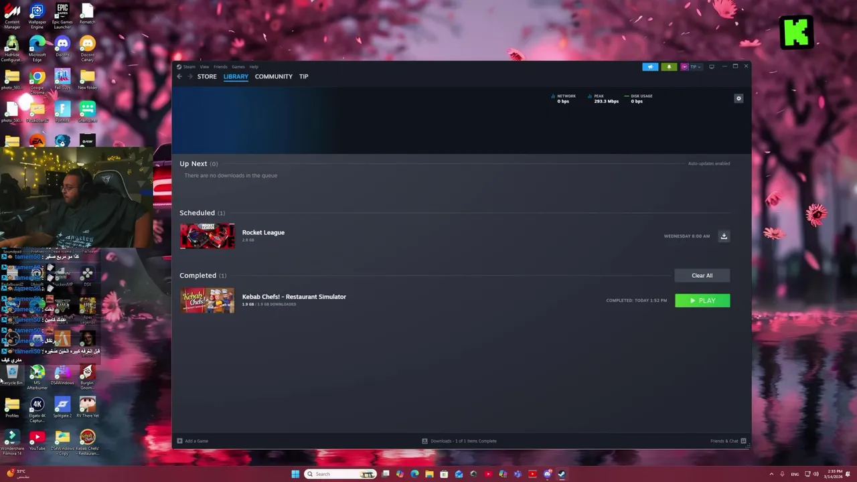Download Rocket League now via arrow icon

[x=724, y=236]
